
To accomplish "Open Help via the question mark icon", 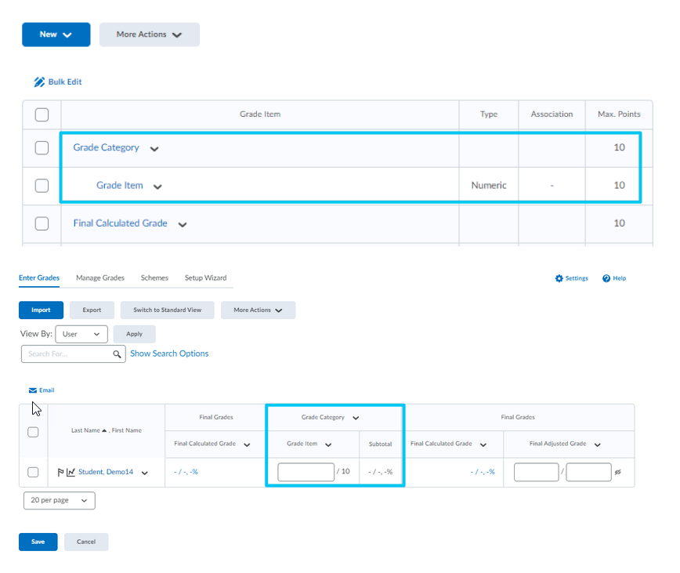I will tap(606, 278).
